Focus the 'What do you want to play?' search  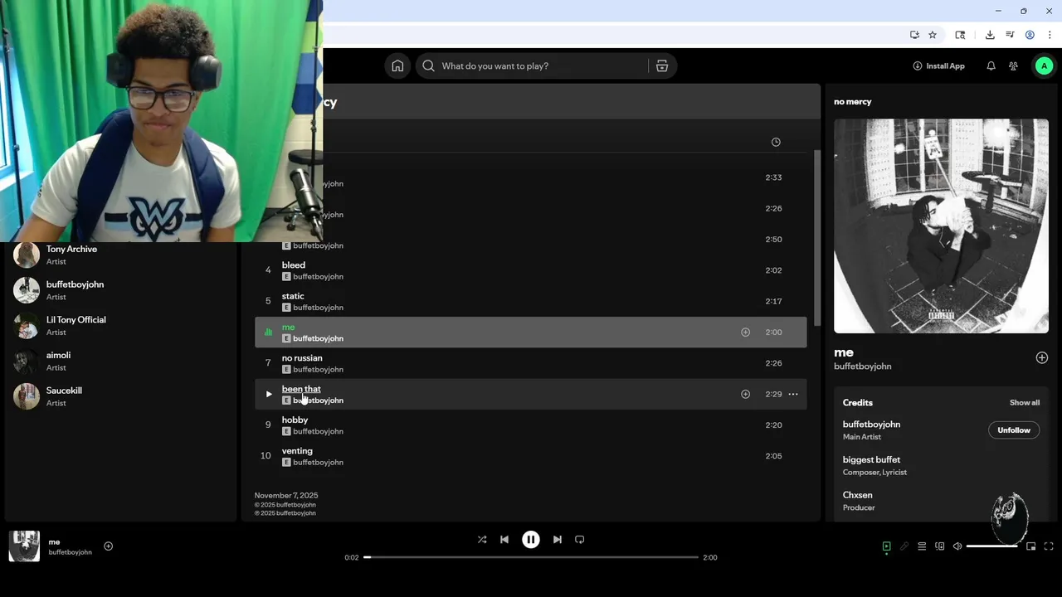[533, 66]
